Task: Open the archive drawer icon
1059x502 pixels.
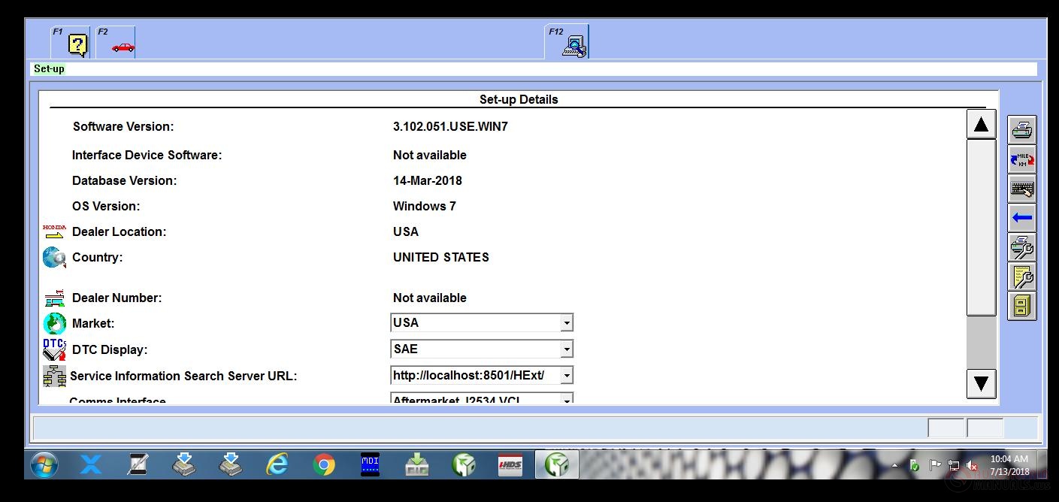Action: click(1021, 305)
